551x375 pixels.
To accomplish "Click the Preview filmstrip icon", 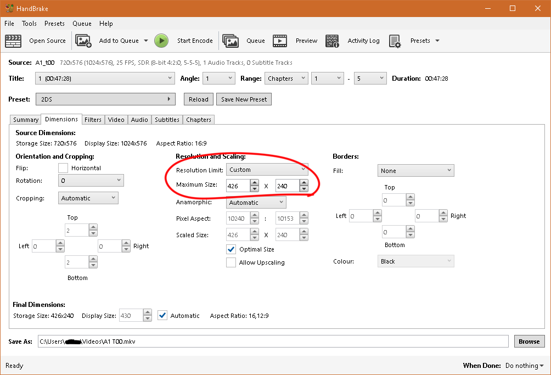I will point(280,41).
